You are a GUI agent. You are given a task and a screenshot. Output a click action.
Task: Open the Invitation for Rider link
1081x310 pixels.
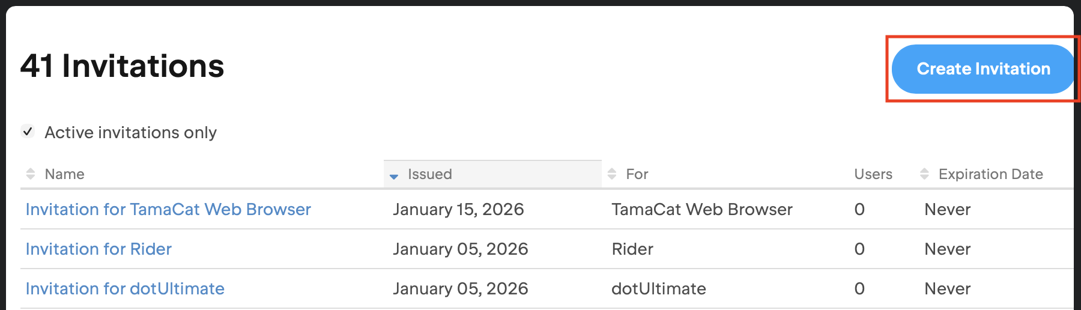98,249
